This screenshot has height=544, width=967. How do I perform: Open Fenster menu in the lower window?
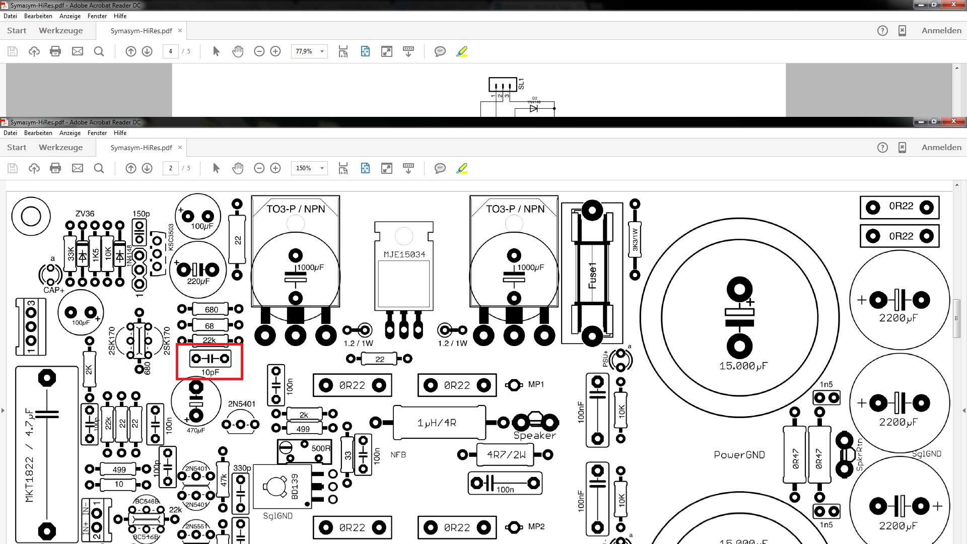(x=97, y=133)
